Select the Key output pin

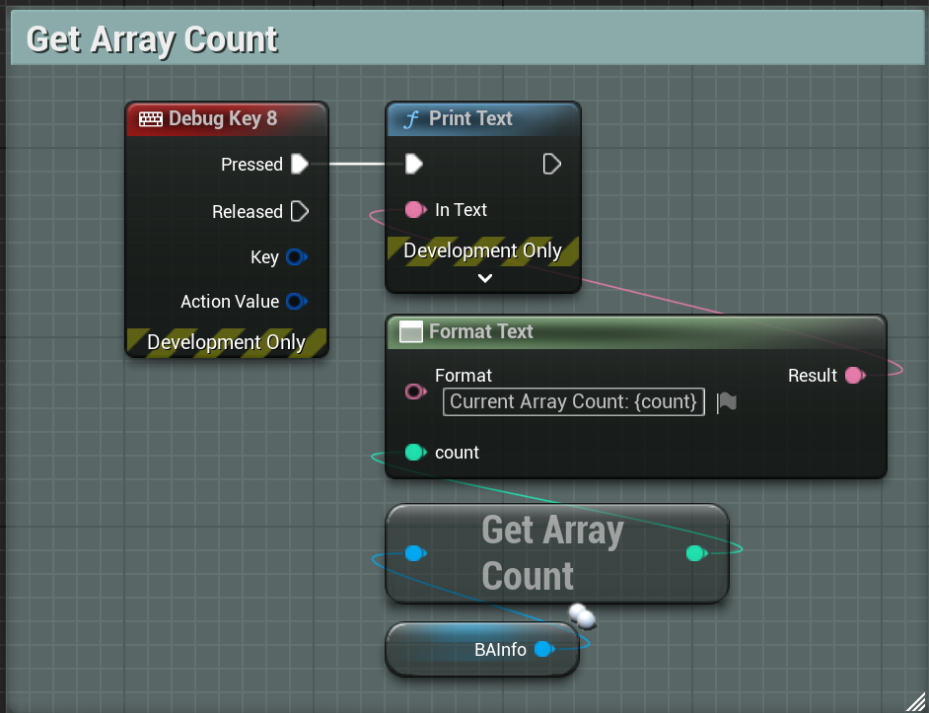(x=296, y=257)
